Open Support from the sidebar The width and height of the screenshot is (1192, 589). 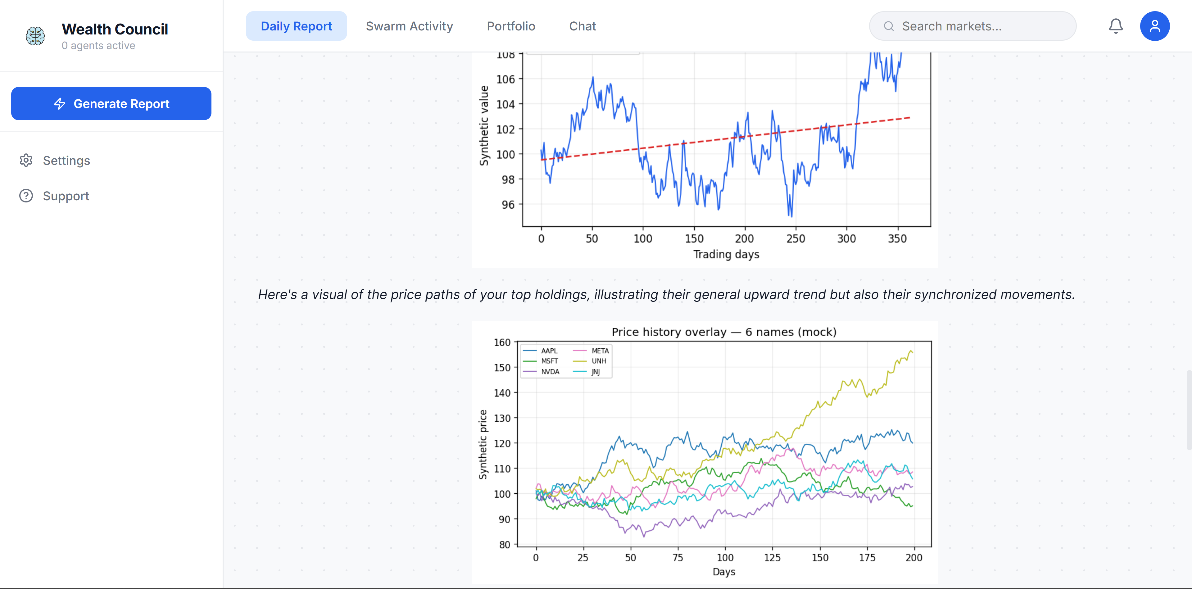coord(66,196)
